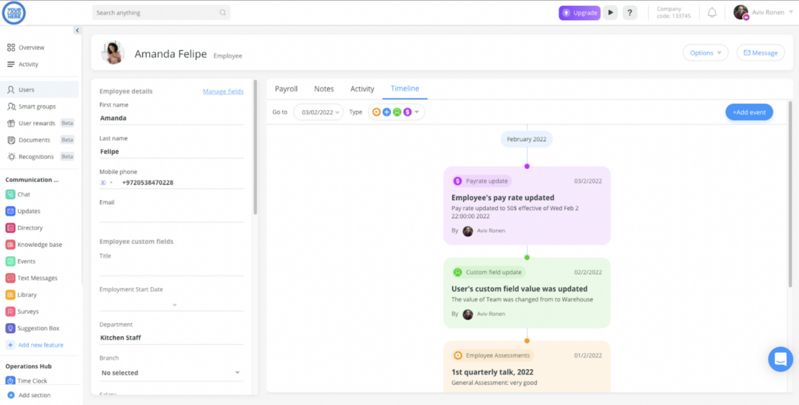Click the +Add event button
The image size is (799, 405).
[x=749, y=111]
